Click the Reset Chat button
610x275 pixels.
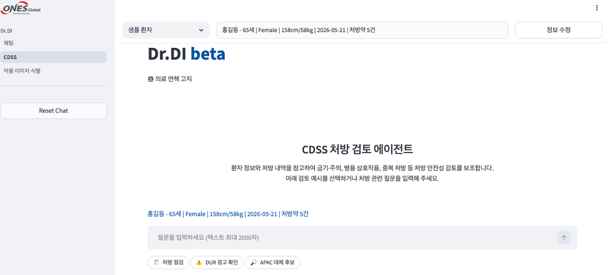click(53, 111)
